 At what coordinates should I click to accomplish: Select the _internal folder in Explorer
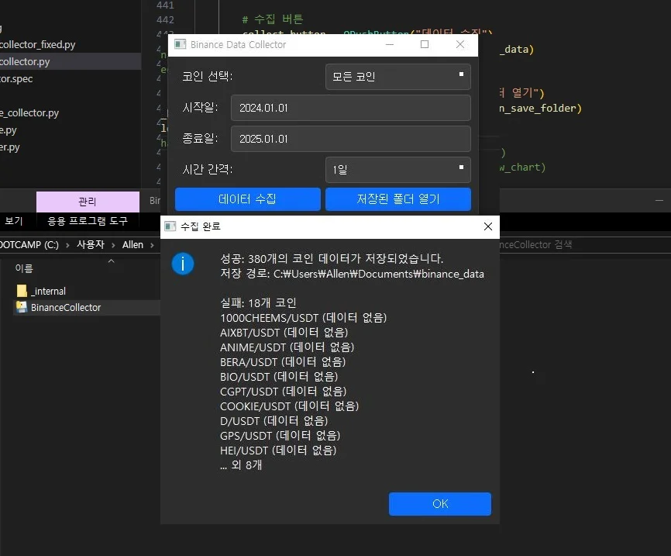[48, 292]
